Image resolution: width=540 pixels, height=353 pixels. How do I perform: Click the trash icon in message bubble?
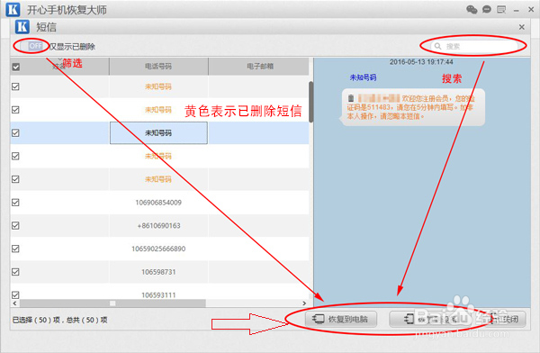(351, 98)
